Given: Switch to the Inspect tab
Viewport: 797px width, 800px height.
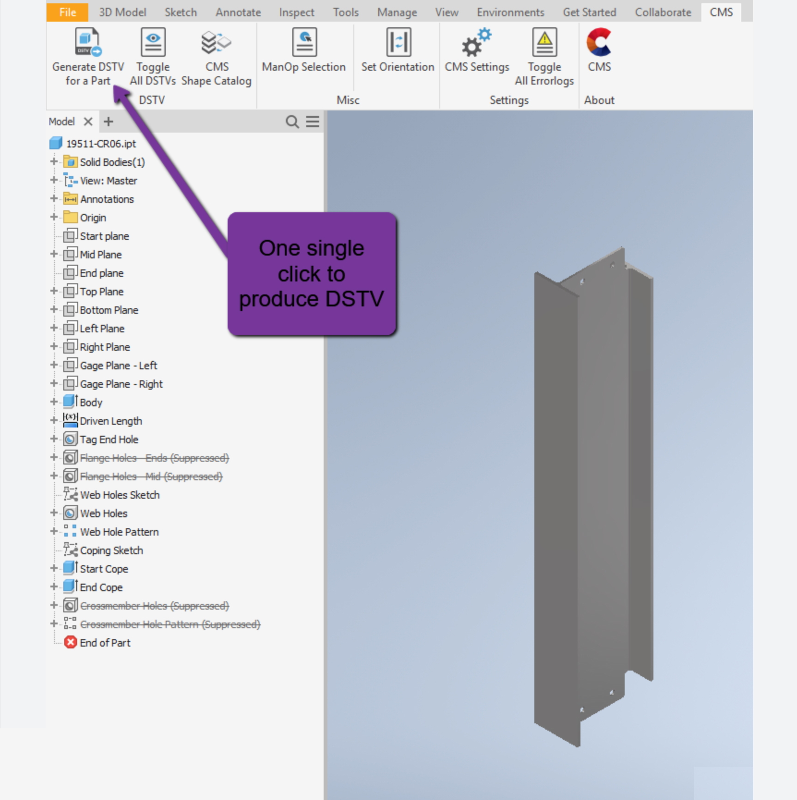Looking at the screenshot, I should point(296,12).
